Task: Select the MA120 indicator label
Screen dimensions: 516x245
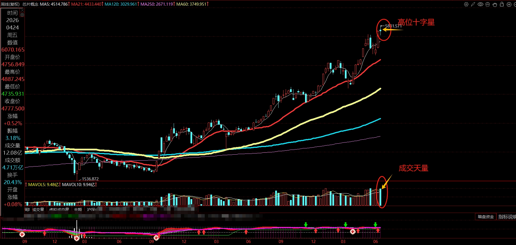Action: (x=122, y=4)
